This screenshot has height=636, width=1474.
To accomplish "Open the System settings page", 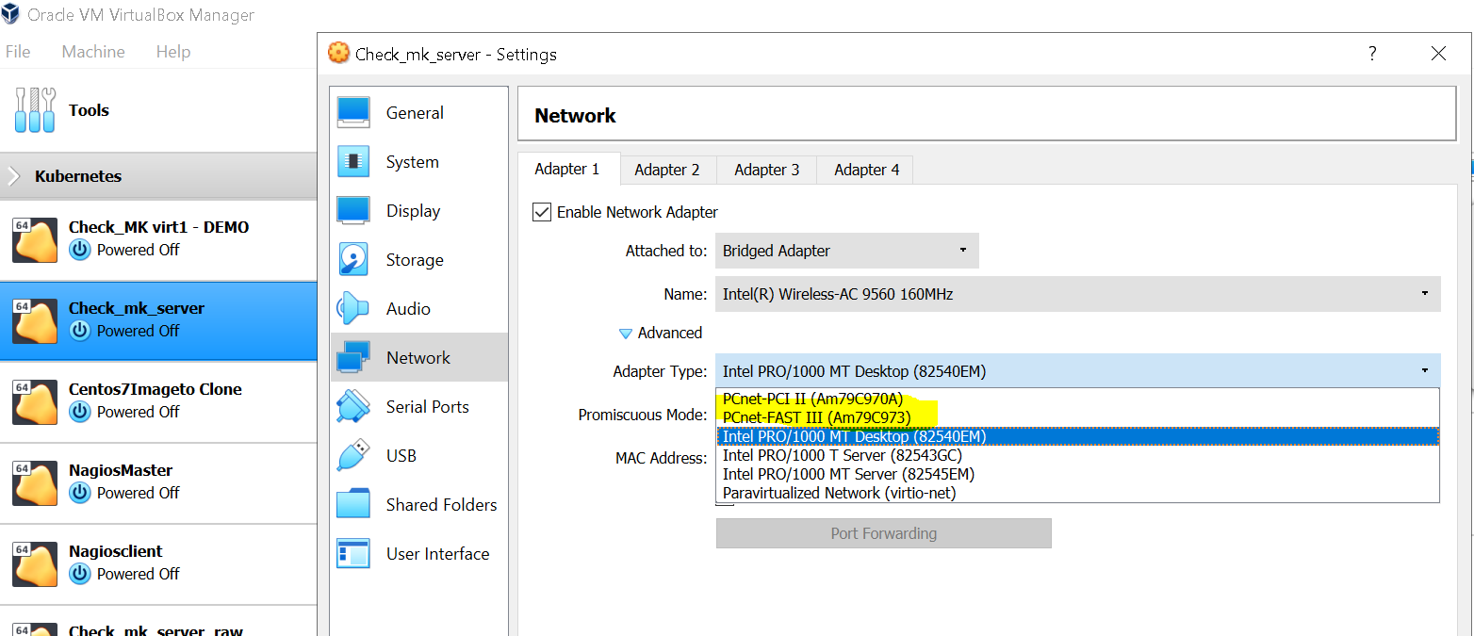I will click(353, 161).
